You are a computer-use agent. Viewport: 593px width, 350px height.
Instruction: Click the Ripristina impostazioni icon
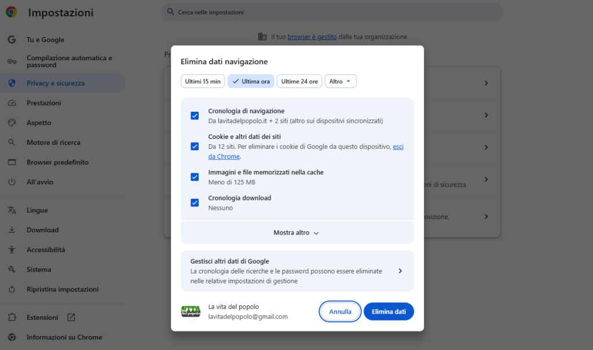12,289
